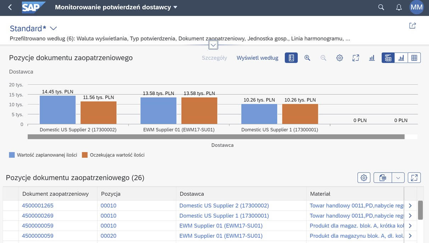The height and width of the screenshot is (243, 429).
Task: Open the Wyświetl według menu
Action: pyautogui.click(x=257, y=58)
